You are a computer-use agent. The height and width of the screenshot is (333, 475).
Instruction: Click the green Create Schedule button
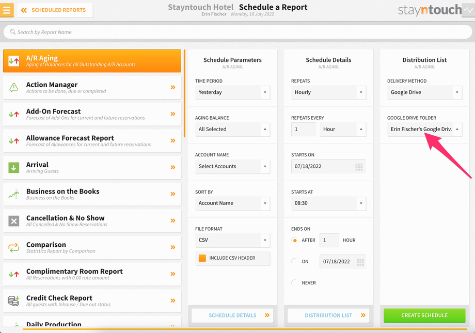(x=424, y=315)
